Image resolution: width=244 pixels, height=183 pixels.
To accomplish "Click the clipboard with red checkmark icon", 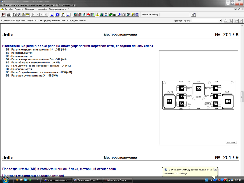I will click(124, 15).
